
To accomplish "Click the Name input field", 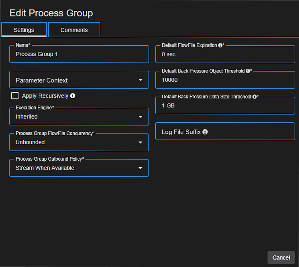I will [x=79, y=54].
